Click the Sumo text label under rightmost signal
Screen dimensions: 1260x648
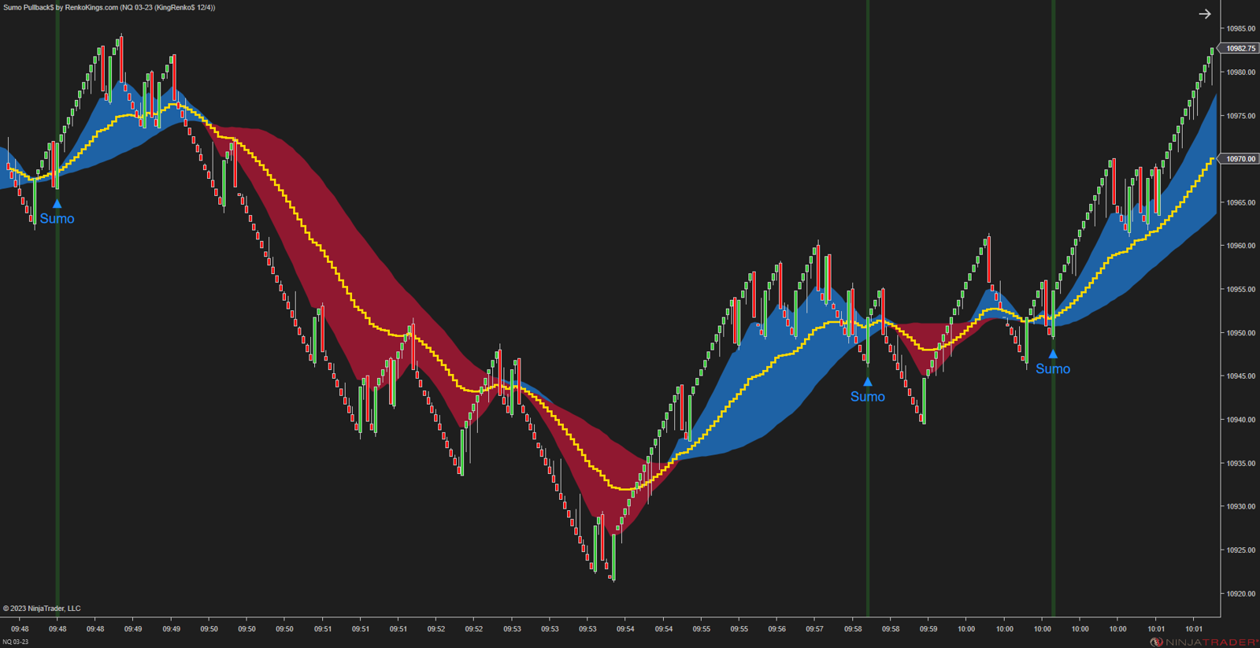pyautogui.click(x=1053, y=369)
